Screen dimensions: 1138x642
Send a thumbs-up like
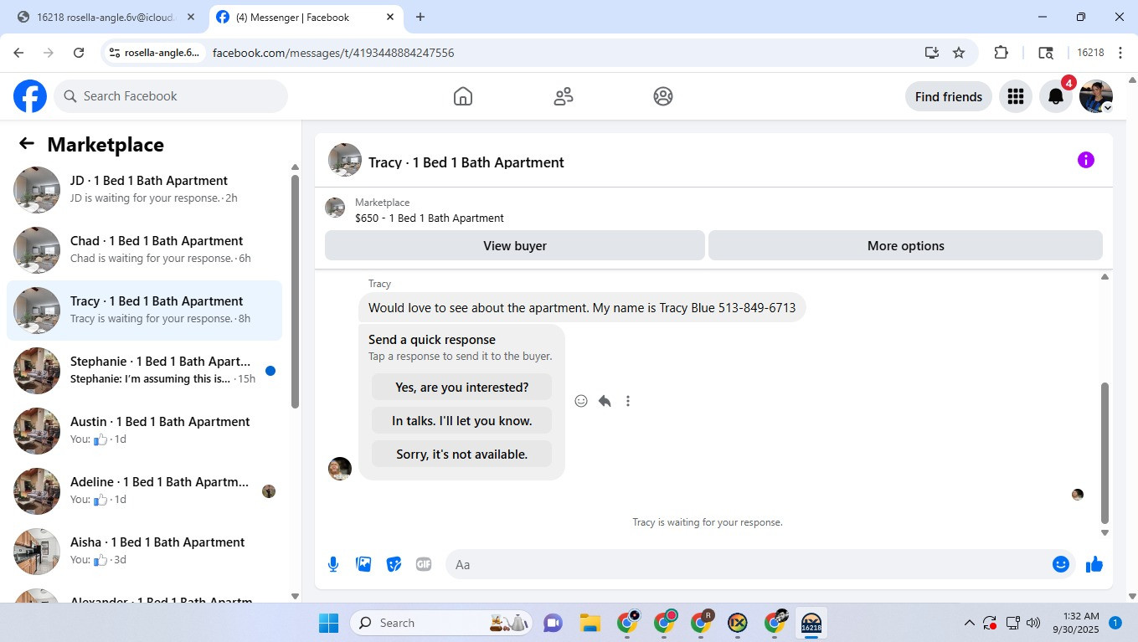[x=1094, y=564]
